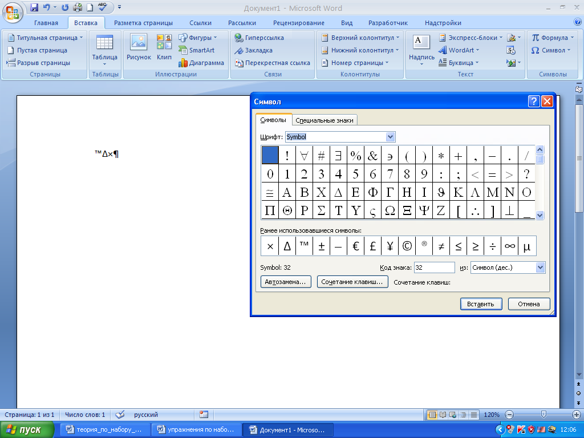
Task: Save the document from quick access toolbar
Action: (x=34, y=7)
